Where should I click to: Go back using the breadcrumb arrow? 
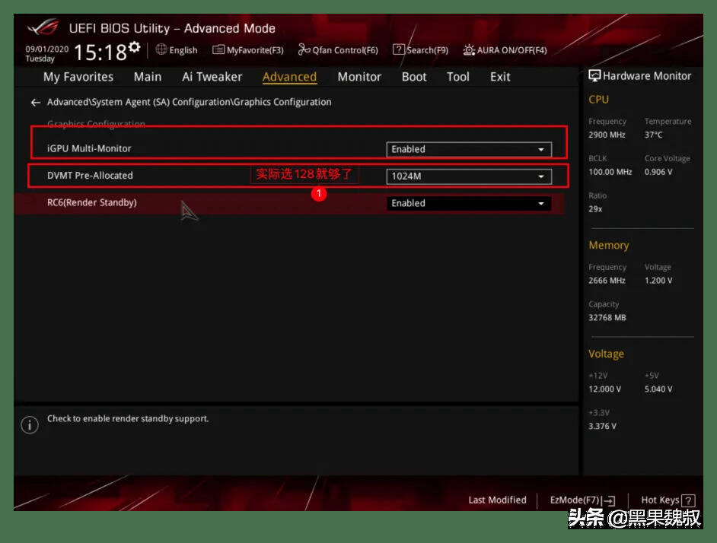tap(35, 103)
